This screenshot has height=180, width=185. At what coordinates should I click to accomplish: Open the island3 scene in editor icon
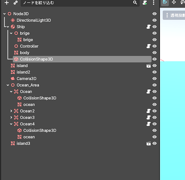coord(149,144)
